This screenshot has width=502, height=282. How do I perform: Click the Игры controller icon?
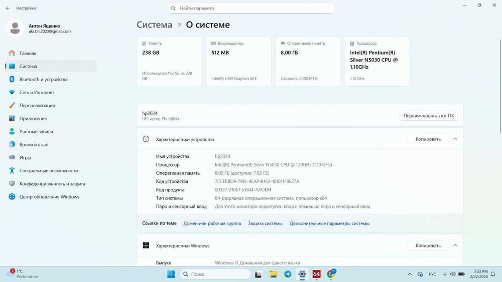click(12, 157)
